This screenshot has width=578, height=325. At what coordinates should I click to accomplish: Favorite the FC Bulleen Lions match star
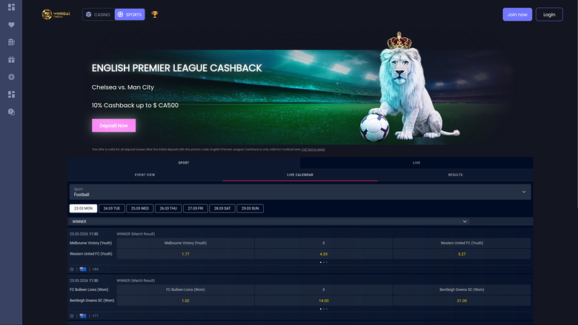72,316
